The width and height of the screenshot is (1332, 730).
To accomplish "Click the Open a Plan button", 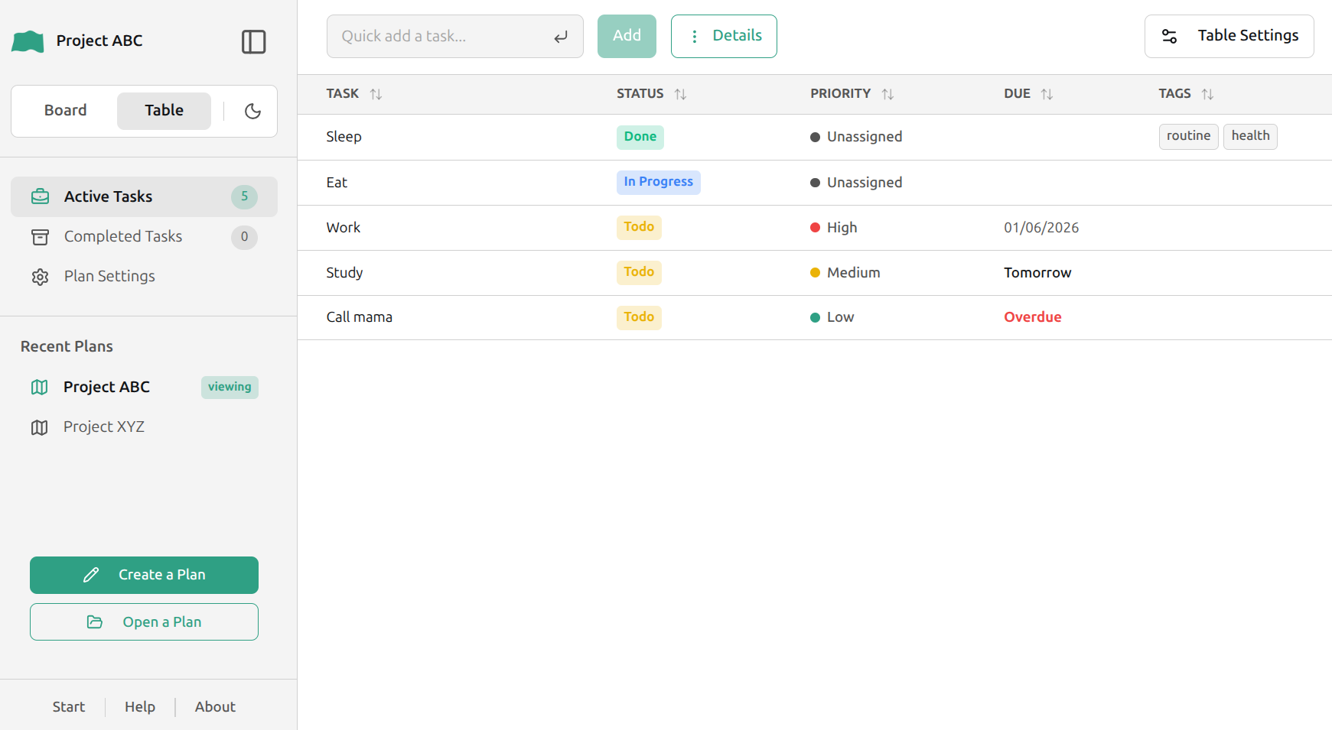I will [144, 622].
